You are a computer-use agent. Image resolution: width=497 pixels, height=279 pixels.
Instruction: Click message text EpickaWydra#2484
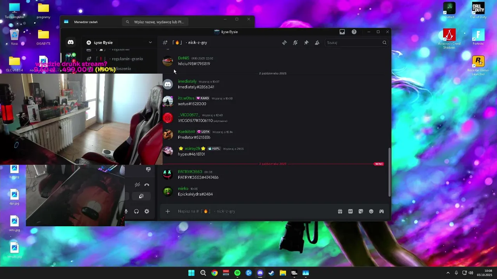tap(195, 194)
